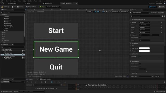The width and height of the screenshot is (166, 93).
Task: Toggle visibility of Canvas Panel in Hierarchy
Action: [x=24, y=51]
